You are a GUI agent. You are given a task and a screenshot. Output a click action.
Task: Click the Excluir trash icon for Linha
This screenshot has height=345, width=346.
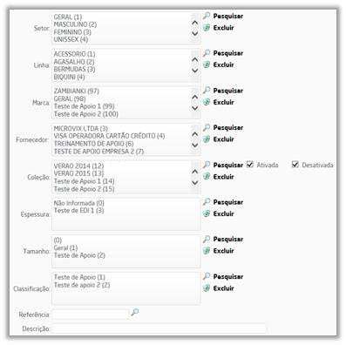pos(207,64)
